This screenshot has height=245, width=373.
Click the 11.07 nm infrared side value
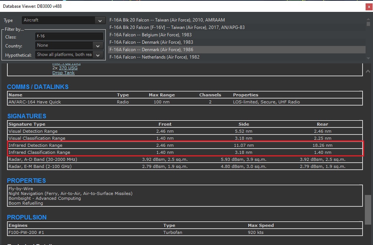[243, 145]
